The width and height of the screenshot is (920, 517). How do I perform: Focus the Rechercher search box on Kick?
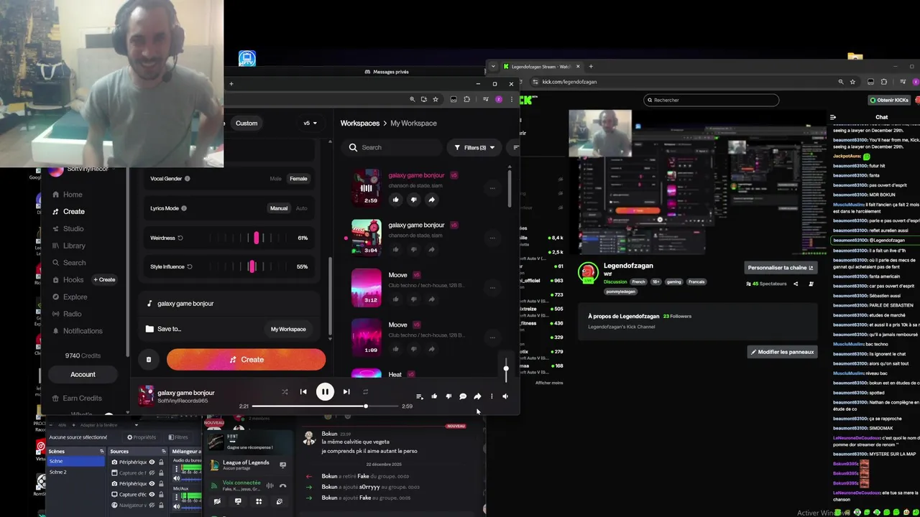(x=711, y=100)
